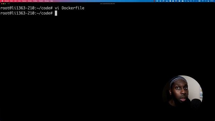This screenshot has width=215, height=121.
Task: Zoom terminal window with green button
Action: coord(5,4)
